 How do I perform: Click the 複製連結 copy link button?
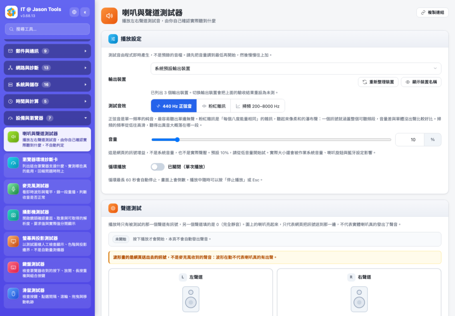pyautogui.click(x=432, y=12)
